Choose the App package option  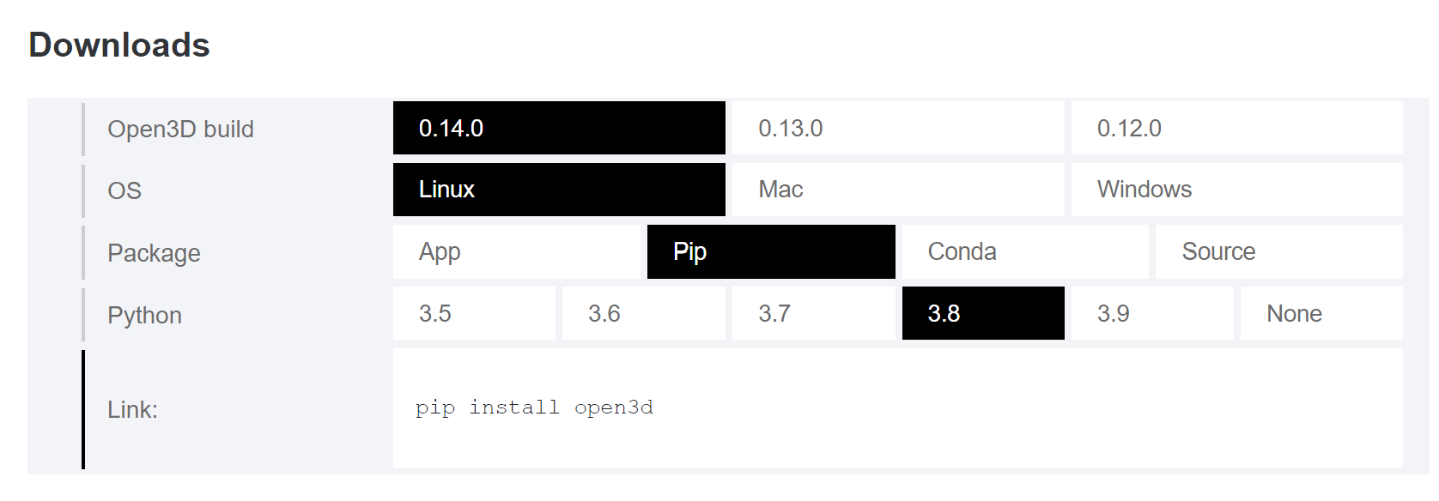click(x=516, y=251)
